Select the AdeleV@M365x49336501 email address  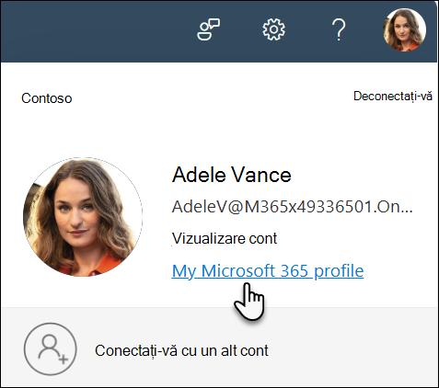[x=292, y=207]
